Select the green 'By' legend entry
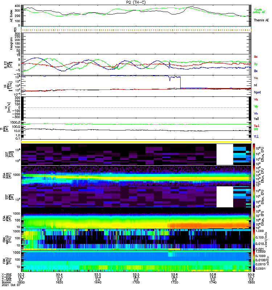 256,64
